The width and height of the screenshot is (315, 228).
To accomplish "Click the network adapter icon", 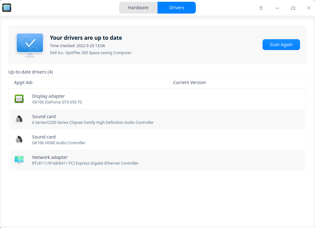I will pyautogui.click(x=19, y=160).
